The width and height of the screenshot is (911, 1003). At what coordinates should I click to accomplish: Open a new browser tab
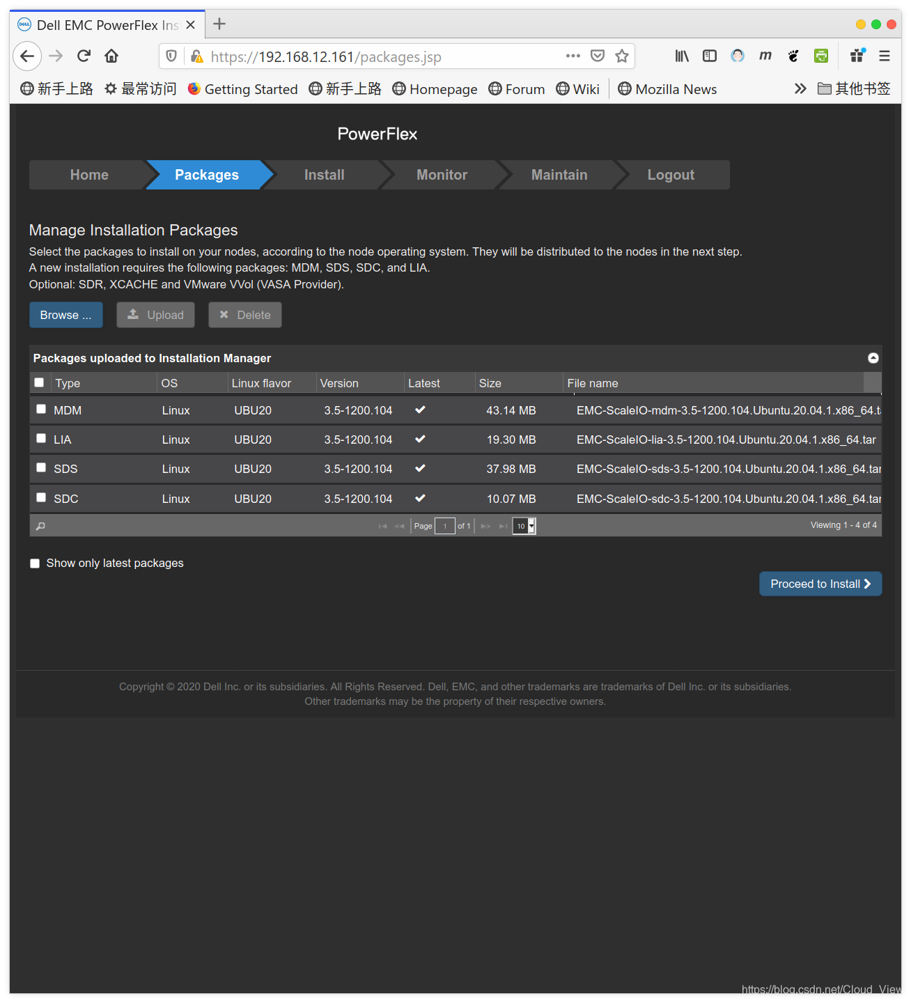click(219, 24)
